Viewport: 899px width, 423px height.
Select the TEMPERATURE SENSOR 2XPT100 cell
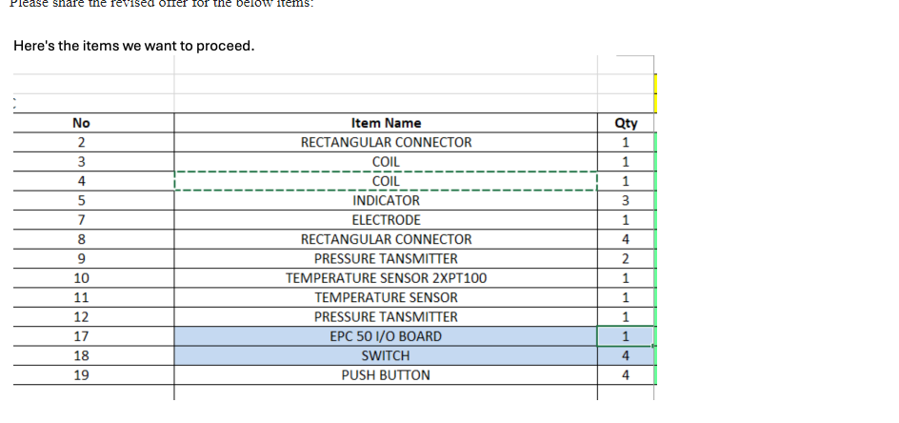point(386,278)
